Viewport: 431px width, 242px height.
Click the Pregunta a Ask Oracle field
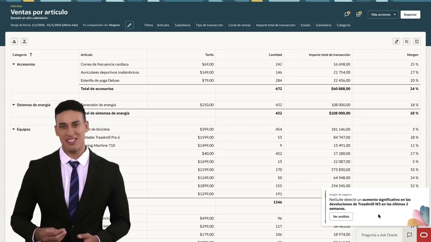pos(379,235)
